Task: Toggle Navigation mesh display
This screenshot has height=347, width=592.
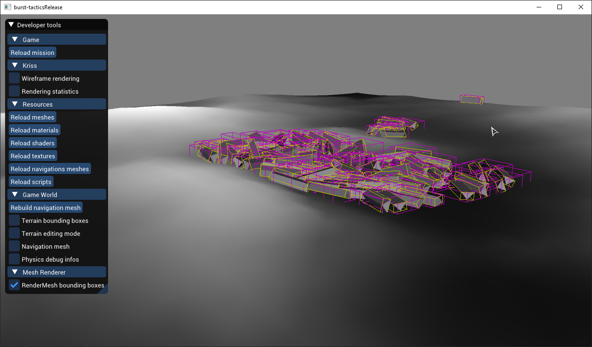Action: (x=15, y=246)
